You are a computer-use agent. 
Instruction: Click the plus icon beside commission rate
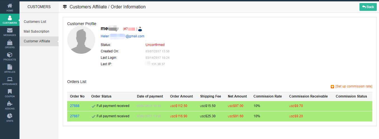point(332,87)
